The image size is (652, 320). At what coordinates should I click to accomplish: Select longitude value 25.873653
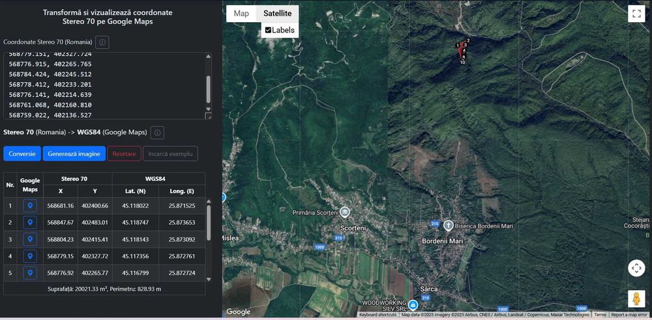click(182, 223)
